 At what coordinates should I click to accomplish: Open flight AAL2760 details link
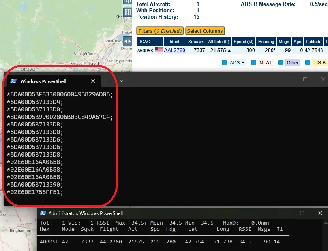(x=175, y=50)
